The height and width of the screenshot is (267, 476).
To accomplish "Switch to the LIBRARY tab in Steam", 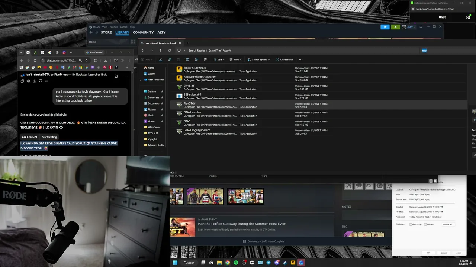I will click(x=122, y=33).
